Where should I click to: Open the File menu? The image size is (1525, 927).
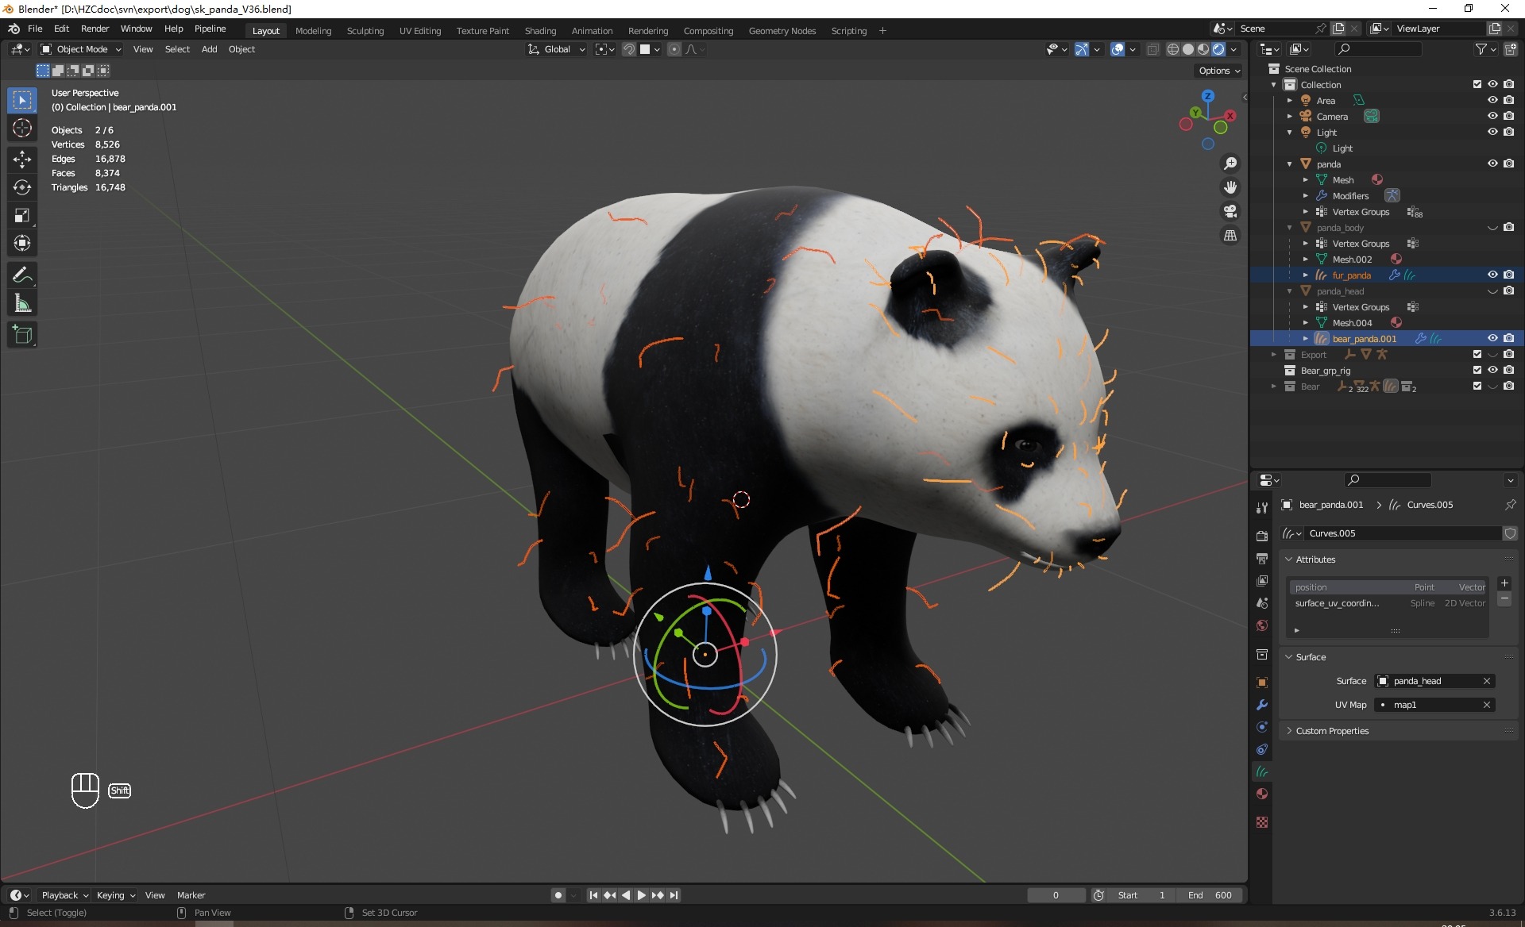pyautogui.click(x=35, y=29)
